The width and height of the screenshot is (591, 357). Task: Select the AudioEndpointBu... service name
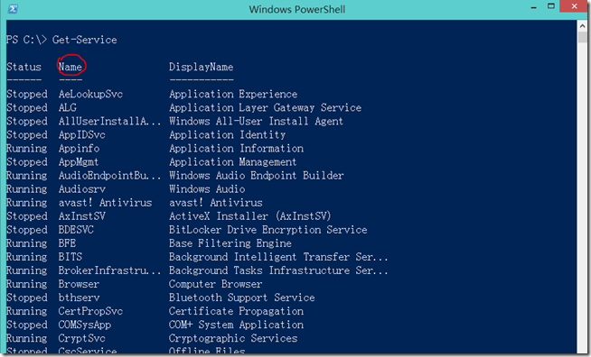click(x=109, y=175)
